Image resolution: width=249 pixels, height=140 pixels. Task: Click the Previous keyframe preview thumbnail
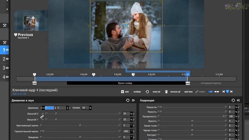[x=30, y=21]
